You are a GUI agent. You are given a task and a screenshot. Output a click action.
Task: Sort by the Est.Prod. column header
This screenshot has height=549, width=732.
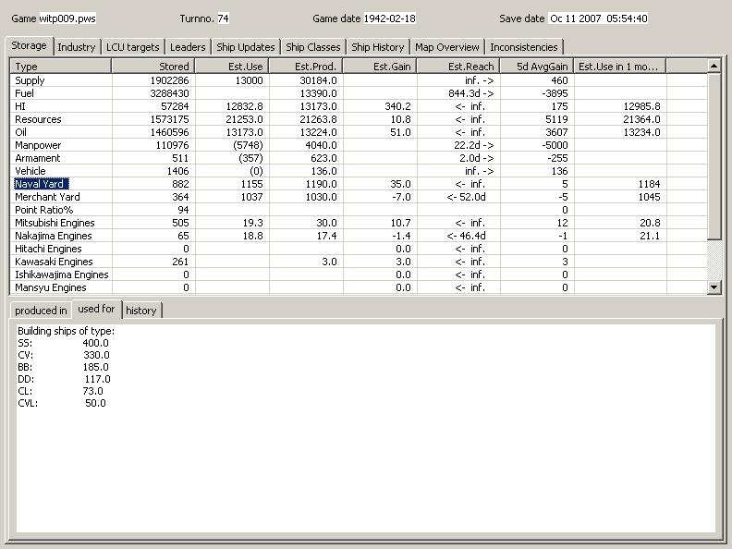tap(306, 67)
